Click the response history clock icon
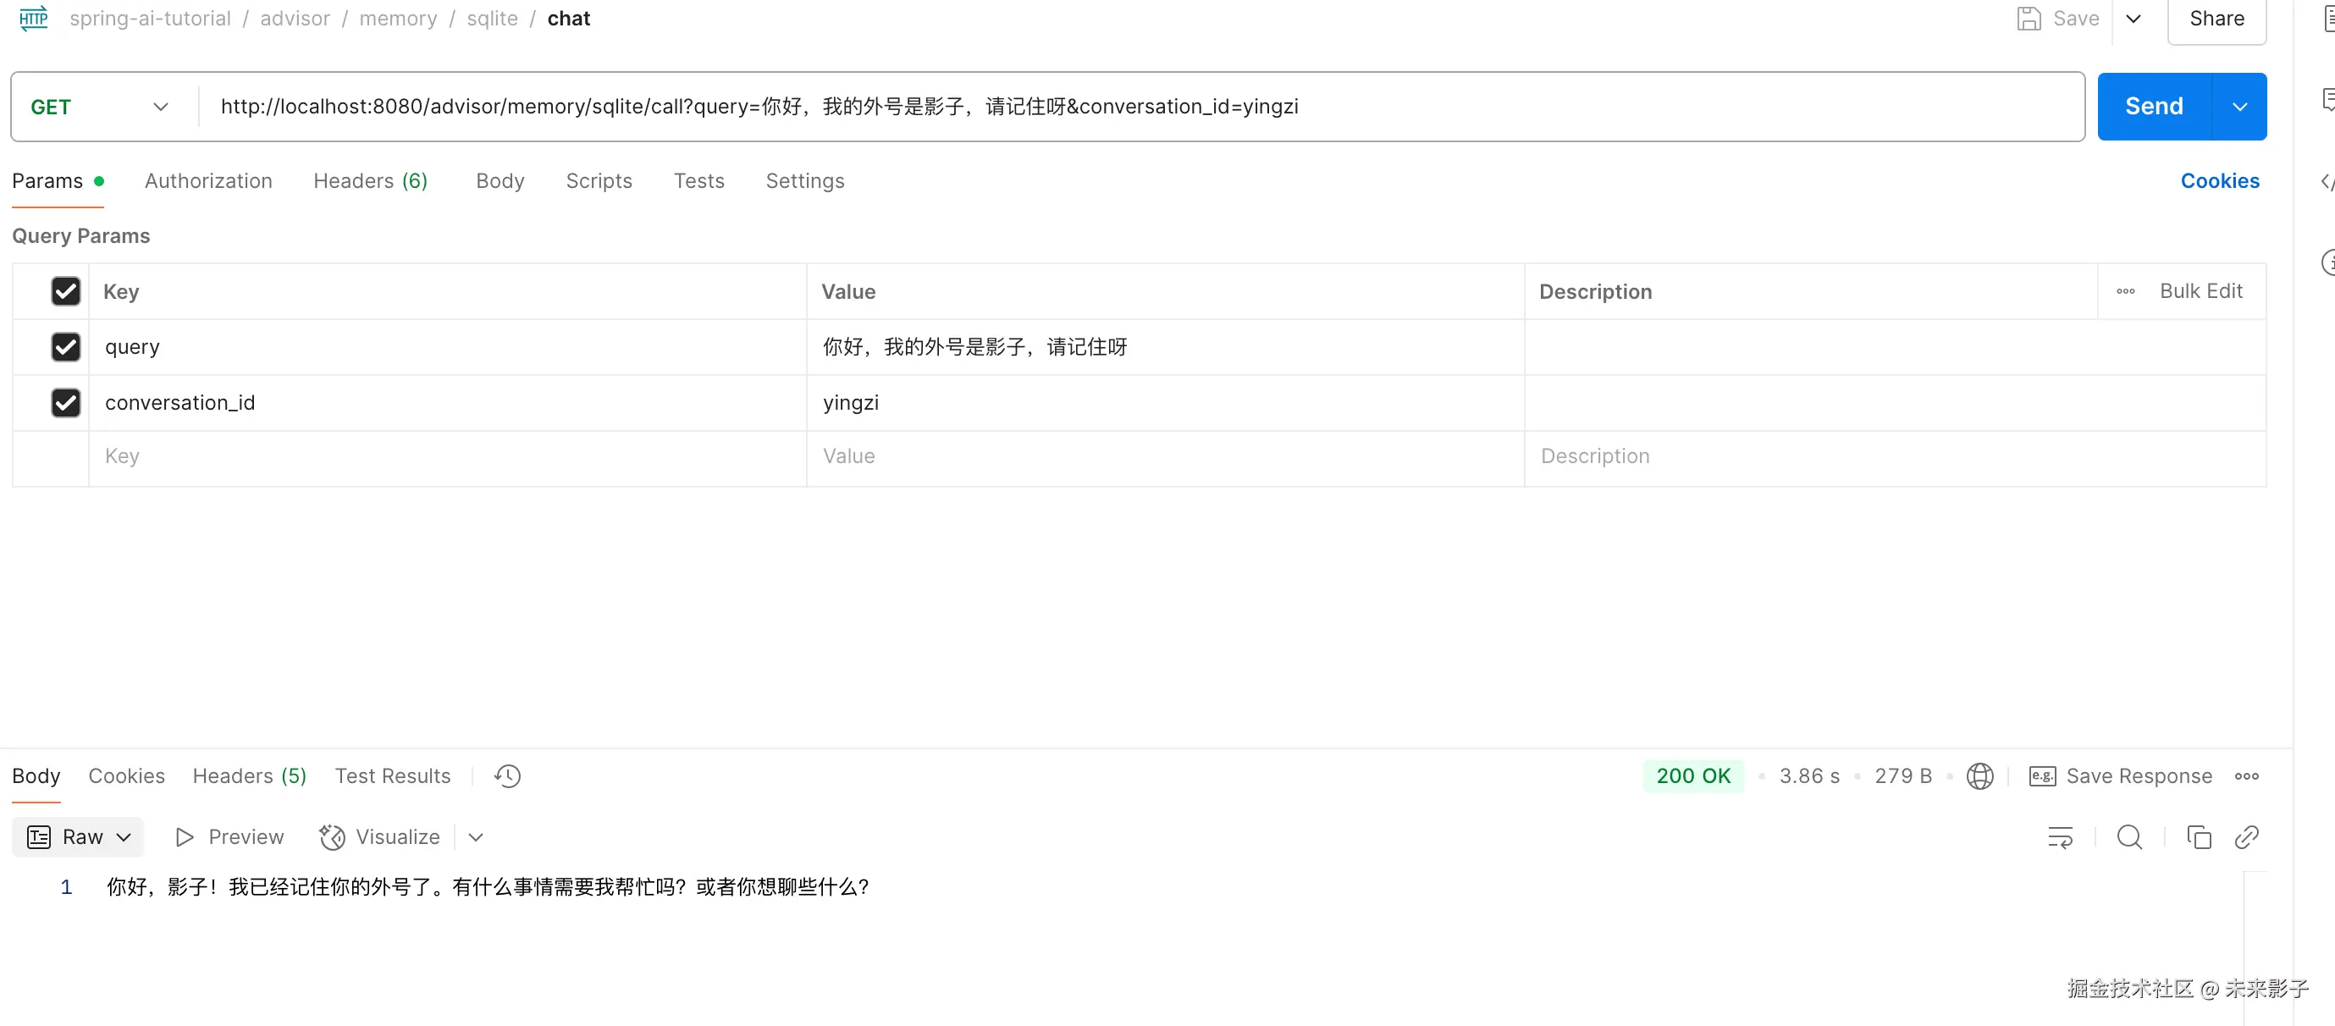The width and height of the screenshot is (2335, 1026). 508,775
